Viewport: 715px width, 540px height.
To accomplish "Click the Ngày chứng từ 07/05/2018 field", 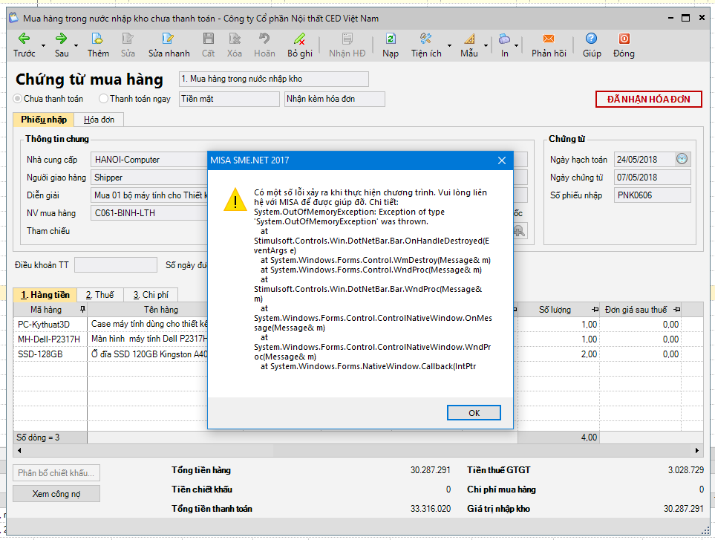I will [x=652, y=178].
